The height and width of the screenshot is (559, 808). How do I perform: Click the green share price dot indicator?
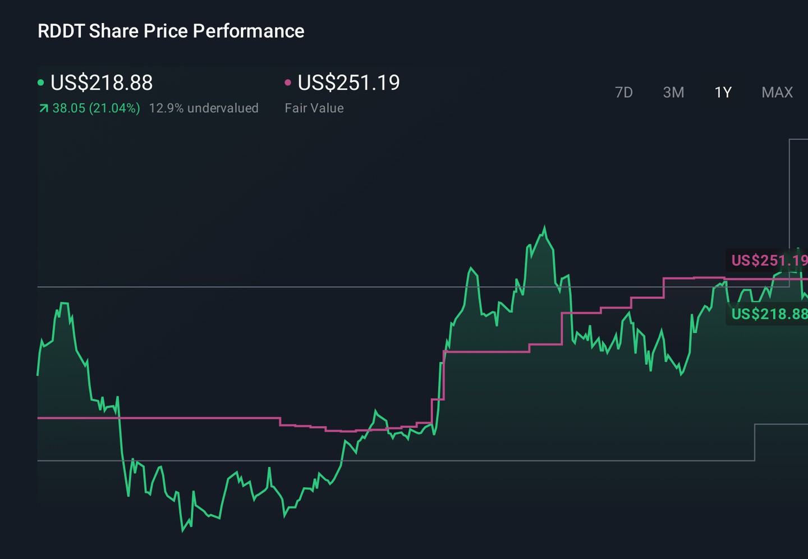click(40, 83)
